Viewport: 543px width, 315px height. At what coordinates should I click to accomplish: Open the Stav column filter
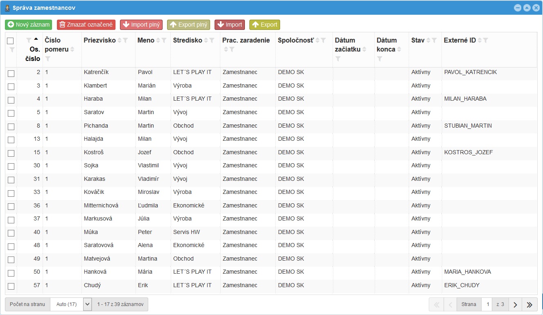click(x=434, y=40)
